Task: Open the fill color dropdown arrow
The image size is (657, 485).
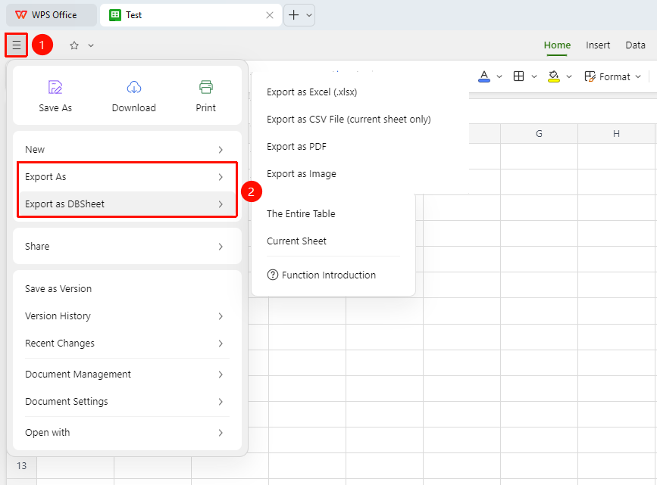Action: click(x=569, y=76)
